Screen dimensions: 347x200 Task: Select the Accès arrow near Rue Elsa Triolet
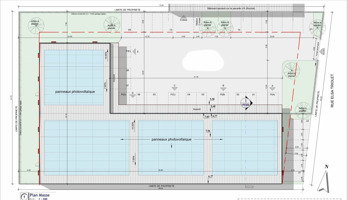[x=322, y=52]
